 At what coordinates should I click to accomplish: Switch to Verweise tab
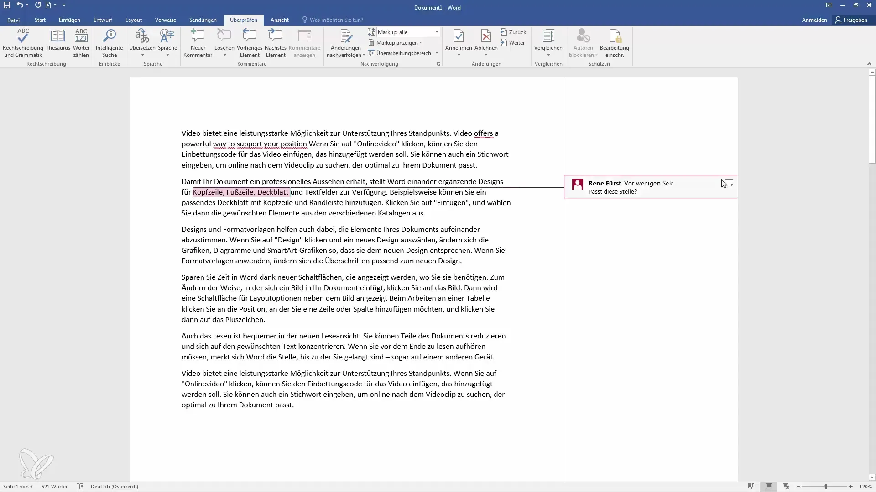[x=166, y=20]
